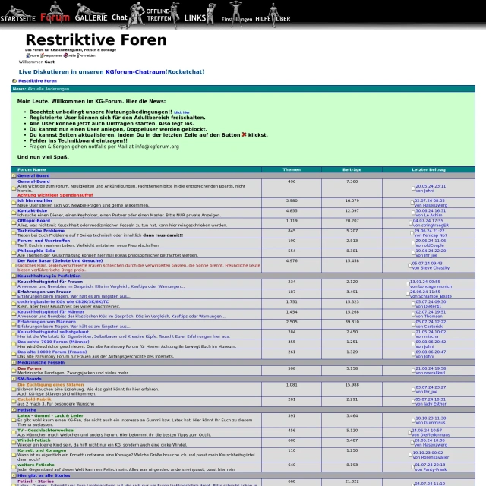
Task: Click the folder icon of Technische Probleme row
Action: click(14, 233)
